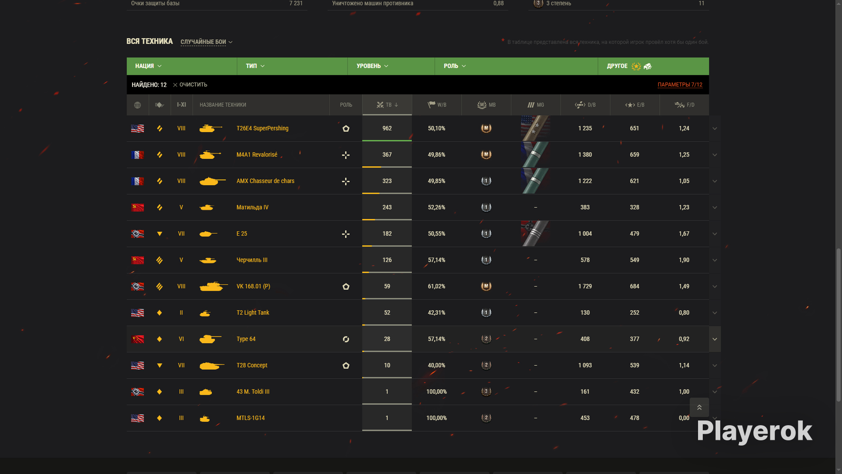The width and height of the screenshot is (842, 474).
Task: Click the light tank type icon for T2 Light Tank
Action: [x=160, y=313]
